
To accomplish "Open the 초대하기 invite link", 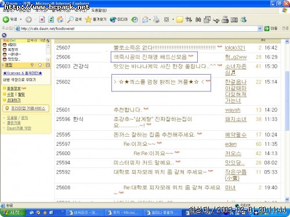I will coord(14,100).
